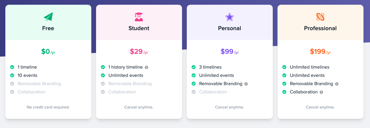This screenshot has width=370, height=128.
Task: Click 'No credit card required.' text
Action: (x=48, y=107)
